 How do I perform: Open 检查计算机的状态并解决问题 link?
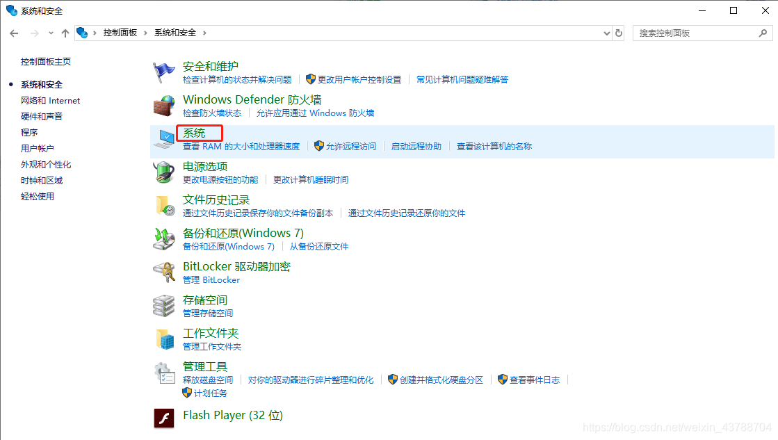237,79
